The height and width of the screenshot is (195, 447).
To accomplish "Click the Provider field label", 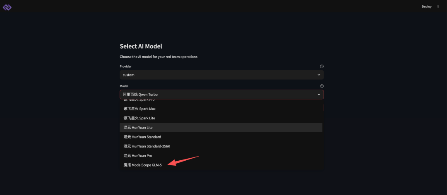I will click(x=126, y=66).
